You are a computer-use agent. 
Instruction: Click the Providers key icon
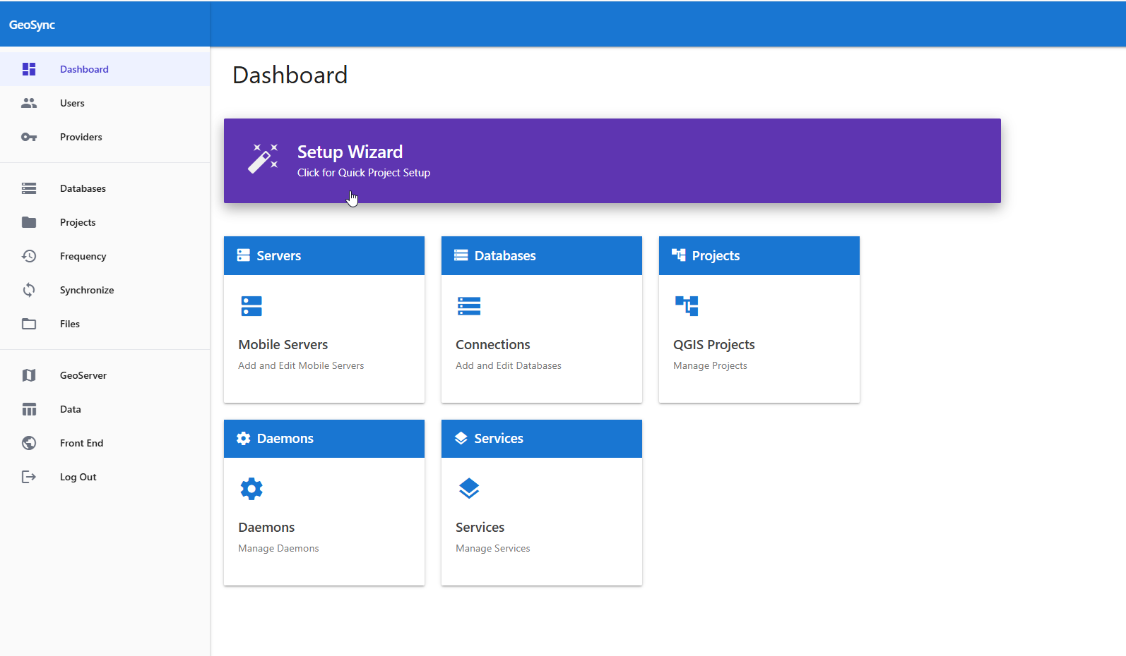(x=29, y=137)
